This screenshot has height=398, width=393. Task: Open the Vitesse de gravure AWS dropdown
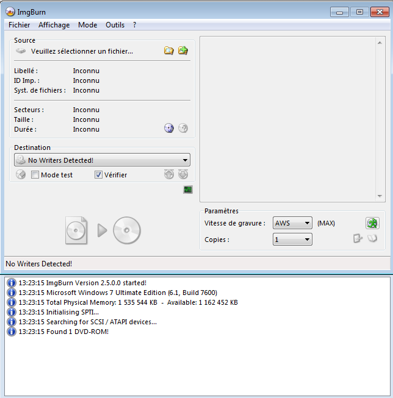pos(292,223)
